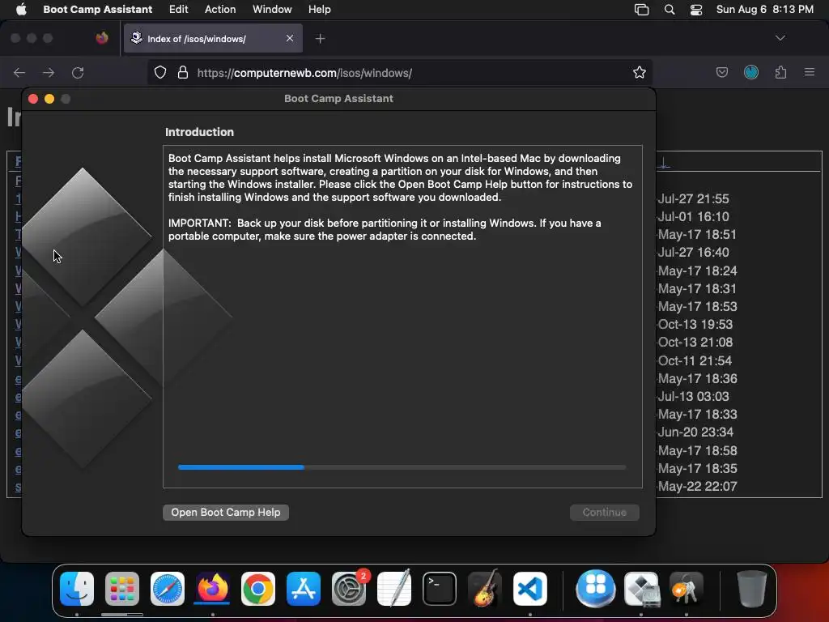Open Spotlight search in menu bar
Screen dimensions: 829x622
click(670, 10)
